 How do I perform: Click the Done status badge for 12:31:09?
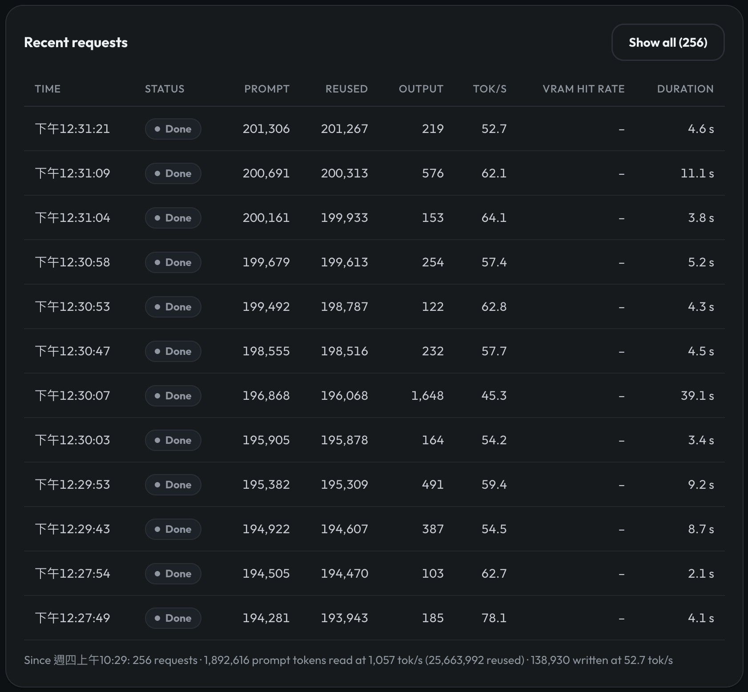coord(173,173)
